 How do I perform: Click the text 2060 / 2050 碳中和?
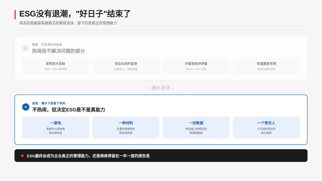pyautogui.click(x=55, y=69)
